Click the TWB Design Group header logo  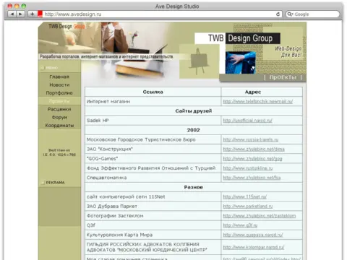click(x=237, y=38)
